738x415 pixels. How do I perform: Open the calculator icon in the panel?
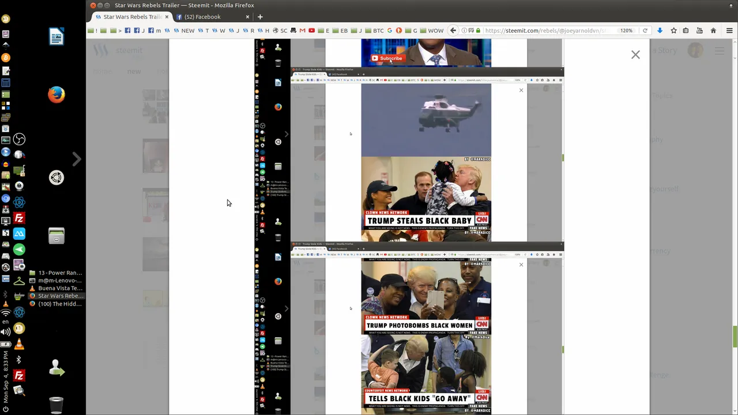[6, 82]
